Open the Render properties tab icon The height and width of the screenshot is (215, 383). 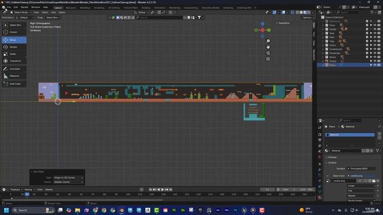[320, 134]
